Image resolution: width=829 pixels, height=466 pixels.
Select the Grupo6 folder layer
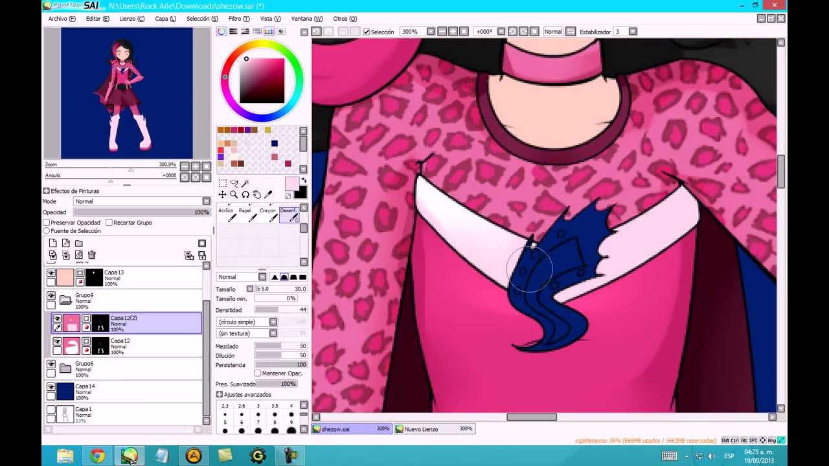pyautogui.click(x=123, y=369)
